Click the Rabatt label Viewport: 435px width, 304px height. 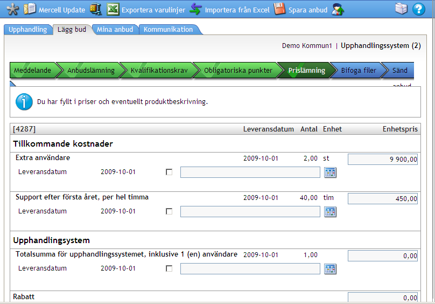click(x=24, y=297)
